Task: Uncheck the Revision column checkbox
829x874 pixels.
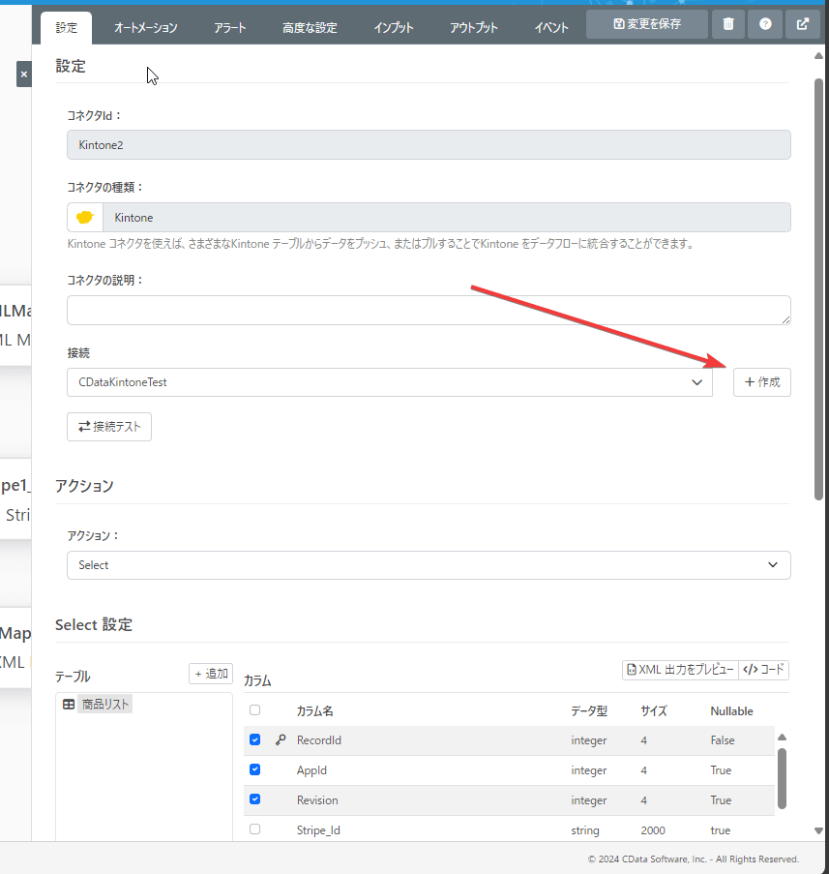Action: (254, 799)
